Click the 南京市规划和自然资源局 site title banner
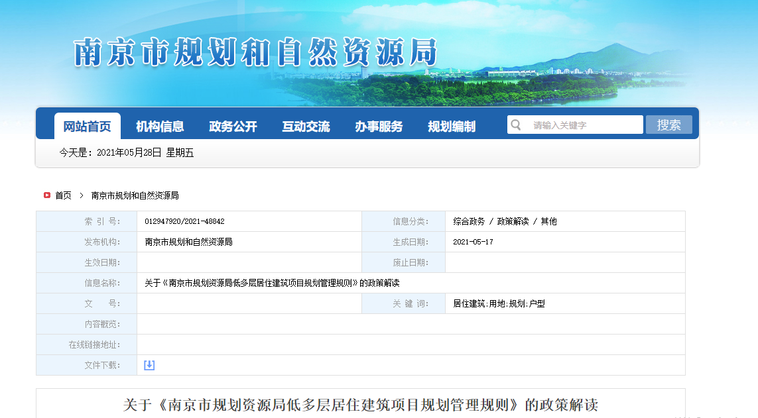Image resolution: width=758 pixels, height=418 pixels. (x=256, y=52)
